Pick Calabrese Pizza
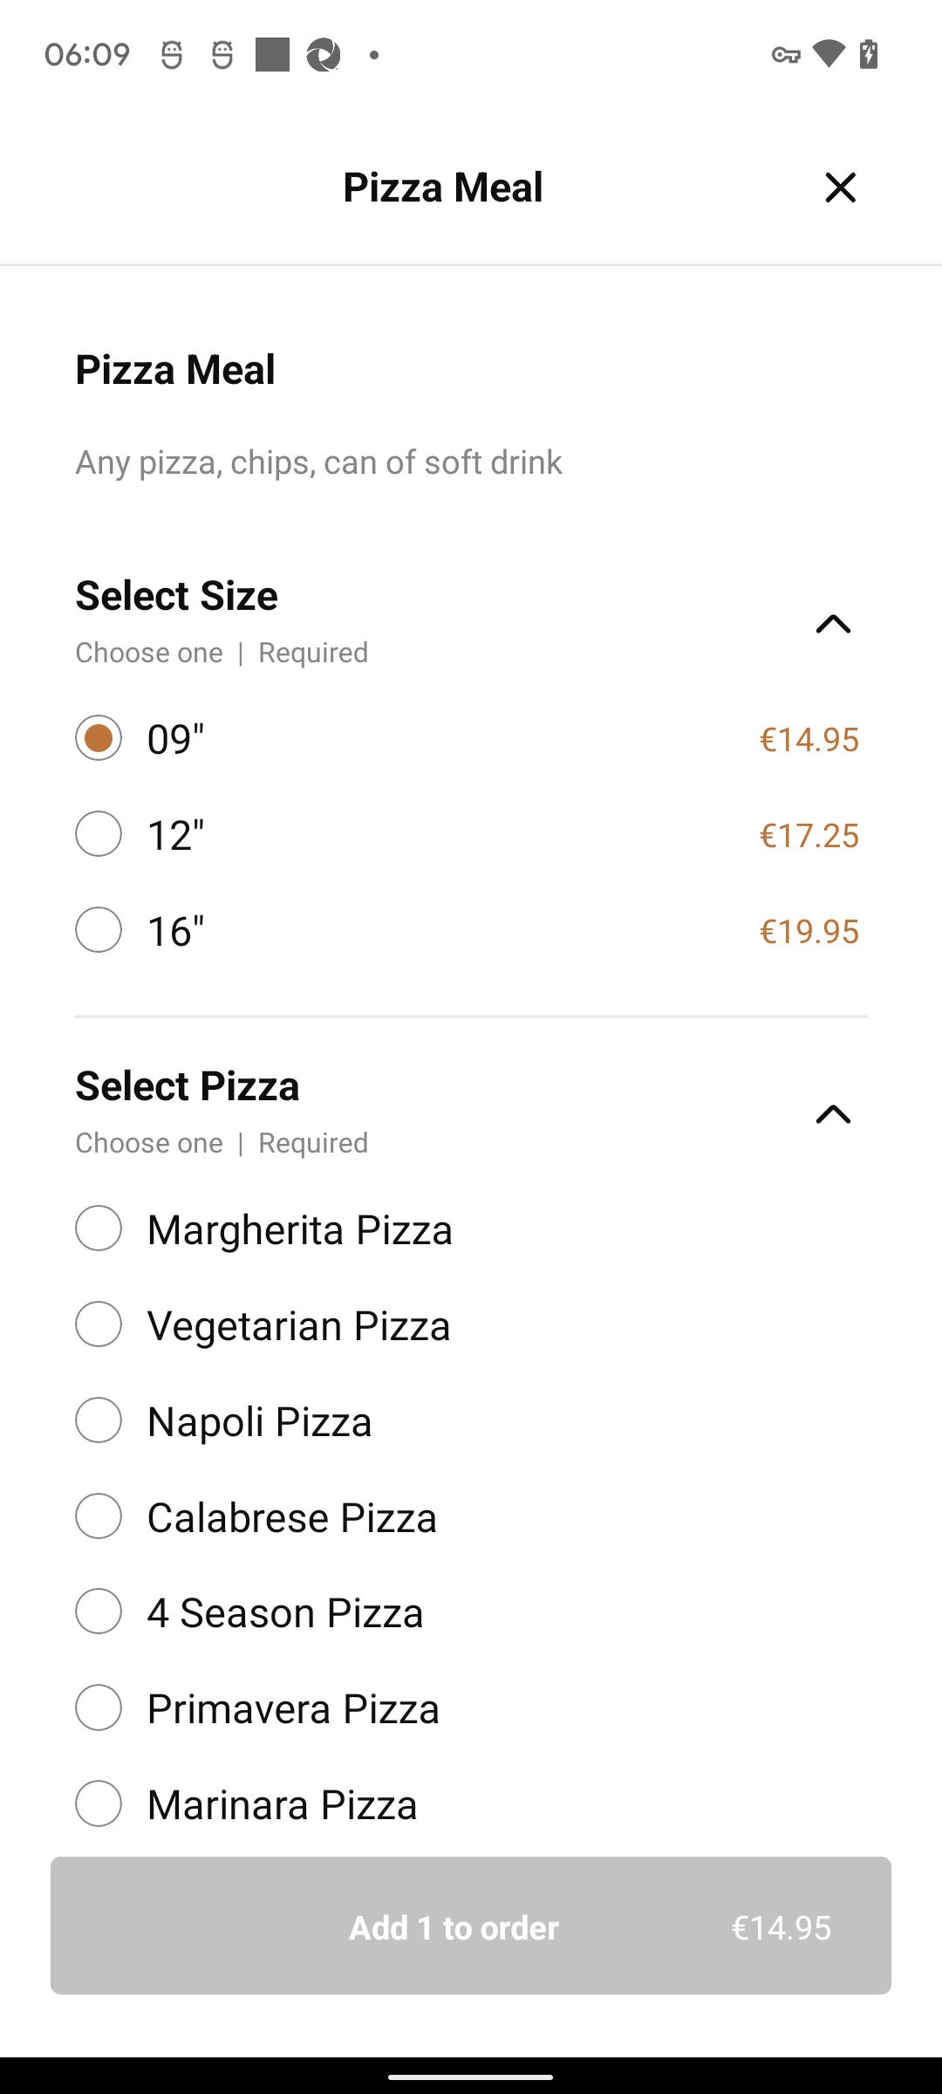Image resolution: width=942 pixels, height=2094 pixels. pos(99,1516)
